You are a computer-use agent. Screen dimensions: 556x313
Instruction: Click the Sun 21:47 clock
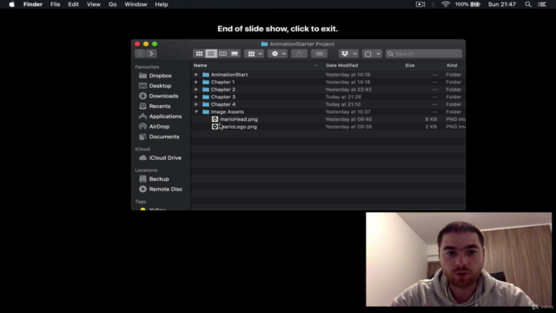(502, 4)
